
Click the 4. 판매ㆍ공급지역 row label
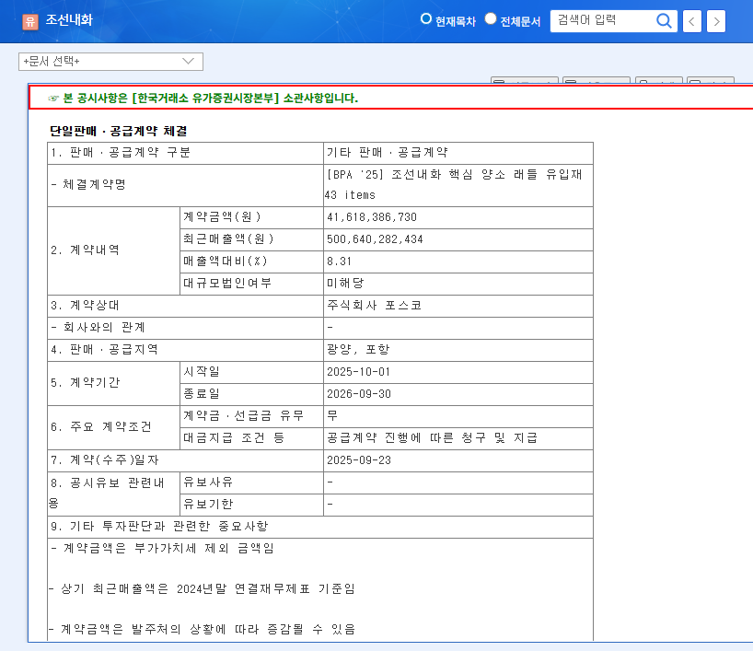(x=185, y=350)
